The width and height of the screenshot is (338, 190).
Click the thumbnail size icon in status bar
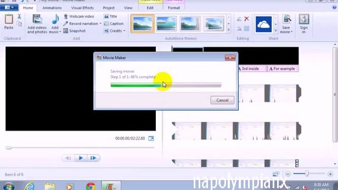coord(276,174)
